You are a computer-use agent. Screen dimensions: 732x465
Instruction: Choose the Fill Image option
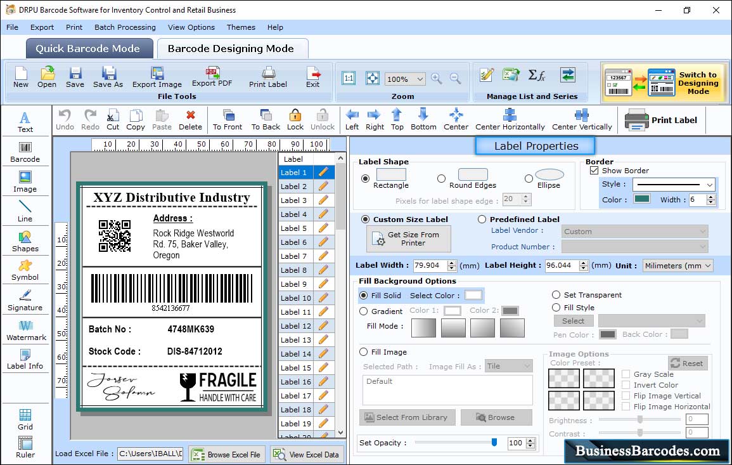363,352
